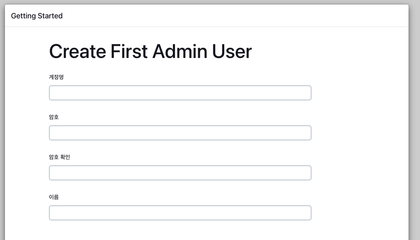Activate the password entry box

coord(180,133)
